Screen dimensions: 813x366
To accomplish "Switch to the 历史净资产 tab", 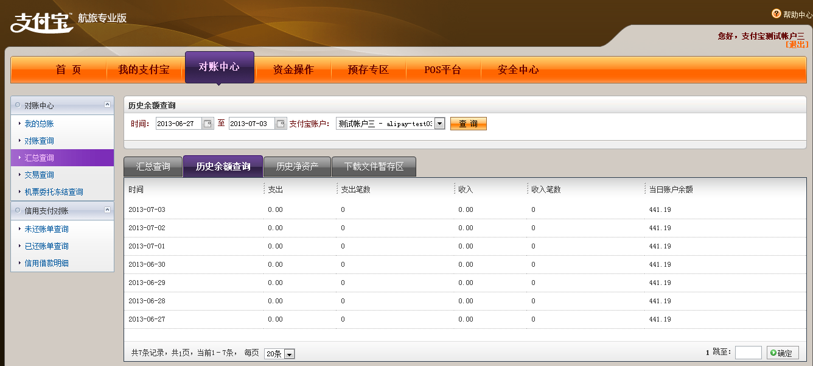I will coord(297,166).
